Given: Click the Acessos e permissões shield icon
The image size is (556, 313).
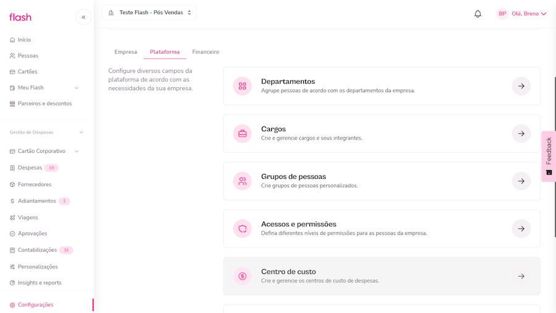Looking at the screenshot, I should click(x=243, y=228).
